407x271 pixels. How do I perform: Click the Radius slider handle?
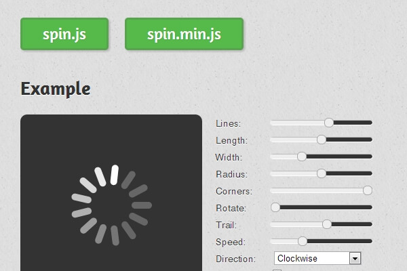click(322, 173)
